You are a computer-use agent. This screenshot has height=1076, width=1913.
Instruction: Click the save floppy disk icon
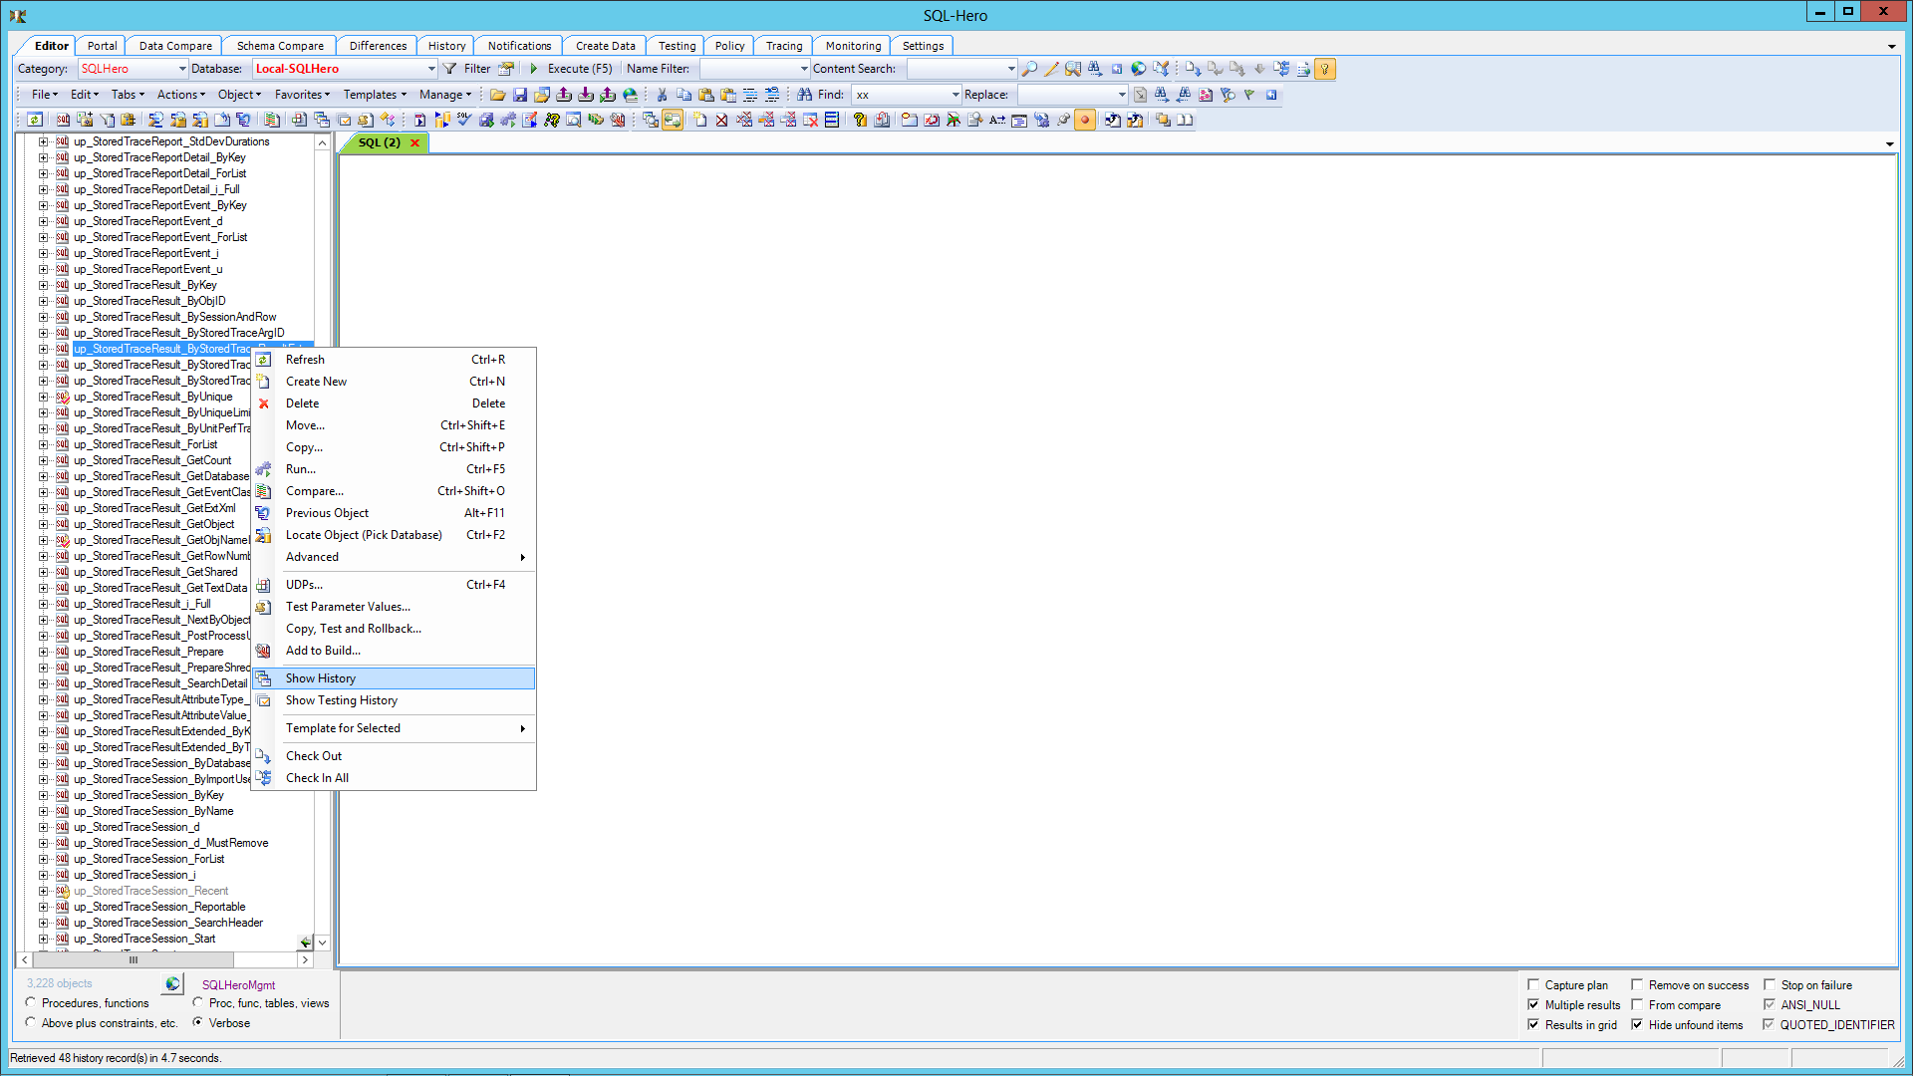point(519,95)
